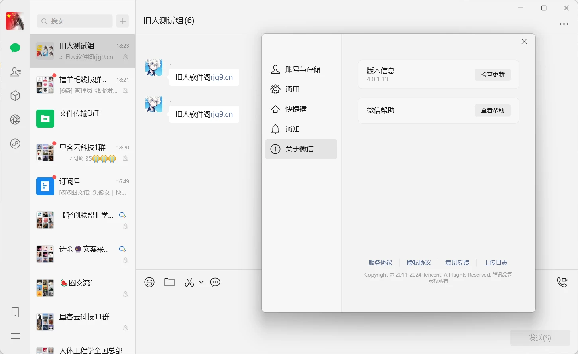The width and height of the screenshot is (578, 354).
Task: Click the 旧人测试组(6) chat title
Action: pyautogui.click(x=169, y=21)
